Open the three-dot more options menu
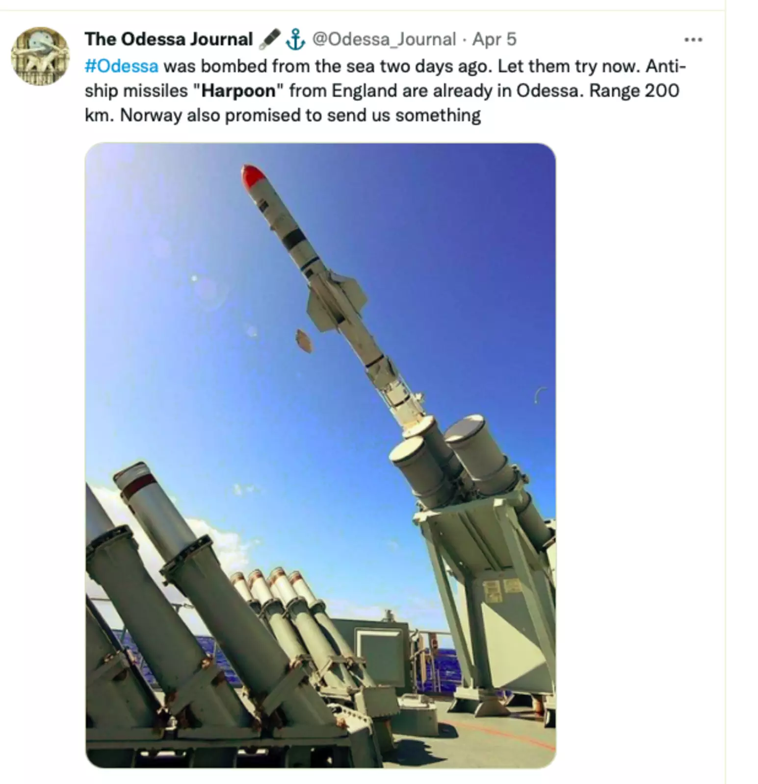 click(693, 40)
